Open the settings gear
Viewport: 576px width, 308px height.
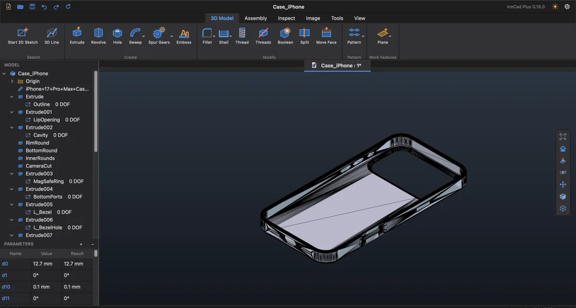(x=567, y=7)
